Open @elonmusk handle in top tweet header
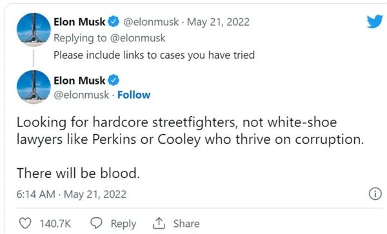 [x=151, y=22]
